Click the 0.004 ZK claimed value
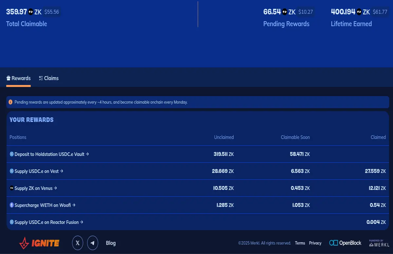 pyautogui.click(x=376, y=222)
